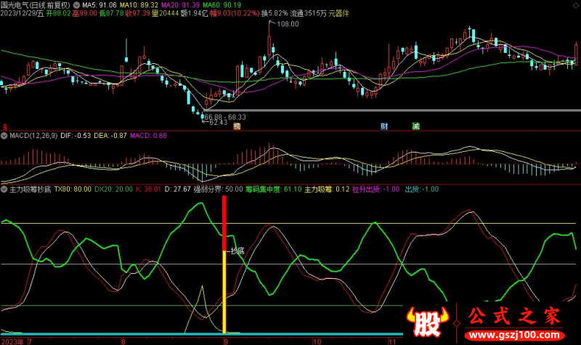Click the date 2023/12/29/五
This screenshot has width=581, height=345.
[x=23, y=13]
